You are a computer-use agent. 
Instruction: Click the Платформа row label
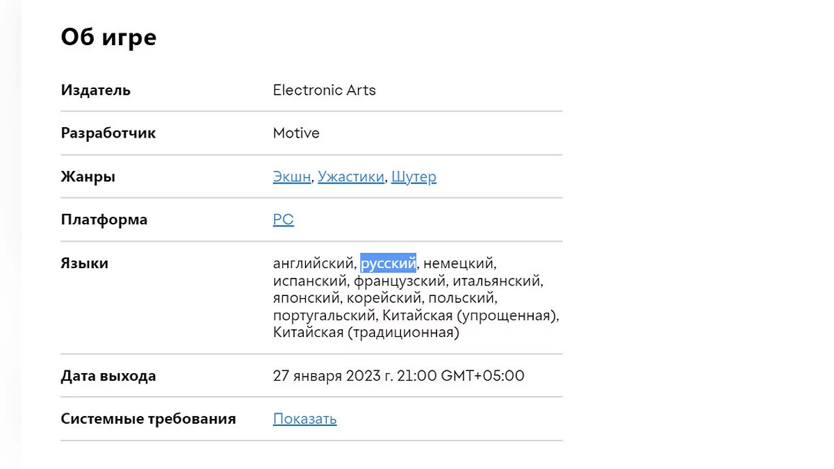104,220
